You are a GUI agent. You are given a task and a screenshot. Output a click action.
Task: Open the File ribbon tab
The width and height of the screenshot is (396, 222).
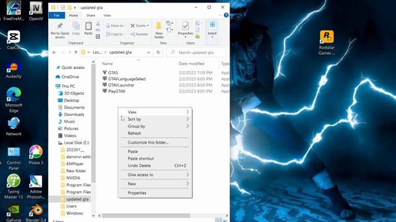pyautogui.click(x=57, y=15)
